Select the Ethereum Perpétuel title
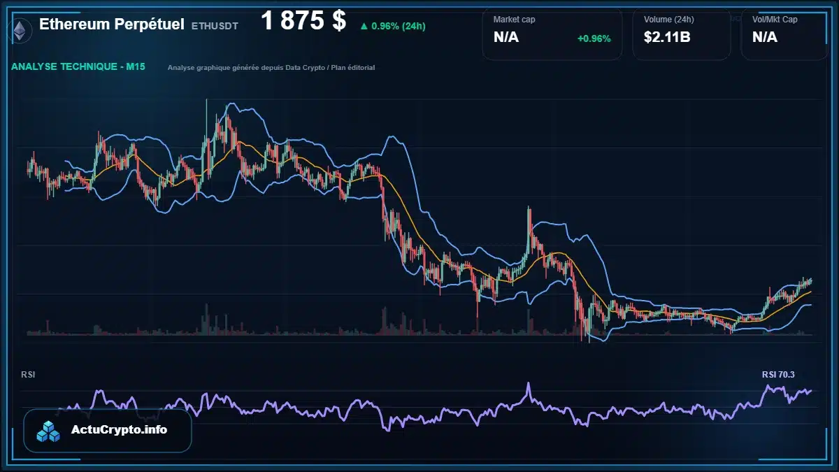The width and height of the screenshot is (839, 472). click(112, 24)
